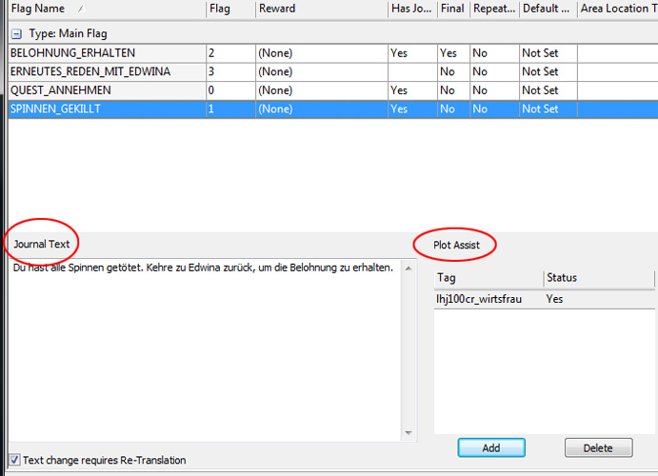658x476 pixels.
Task: Click the Final column header
Action: click(x=451, y=9)
